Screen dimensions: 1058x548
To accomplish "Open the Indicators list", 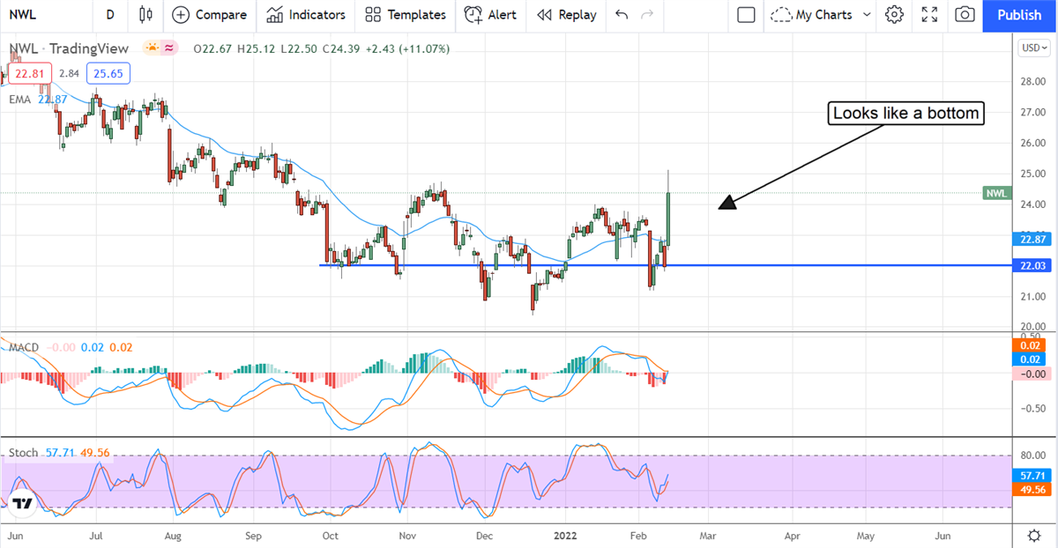I will pyautogui.click(x=306, y=15).
